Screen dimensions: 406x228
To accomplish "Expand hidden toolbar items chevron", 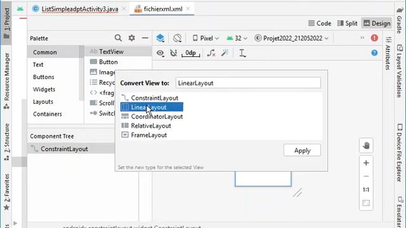I will pyautogui.click(x=362, y=38).
